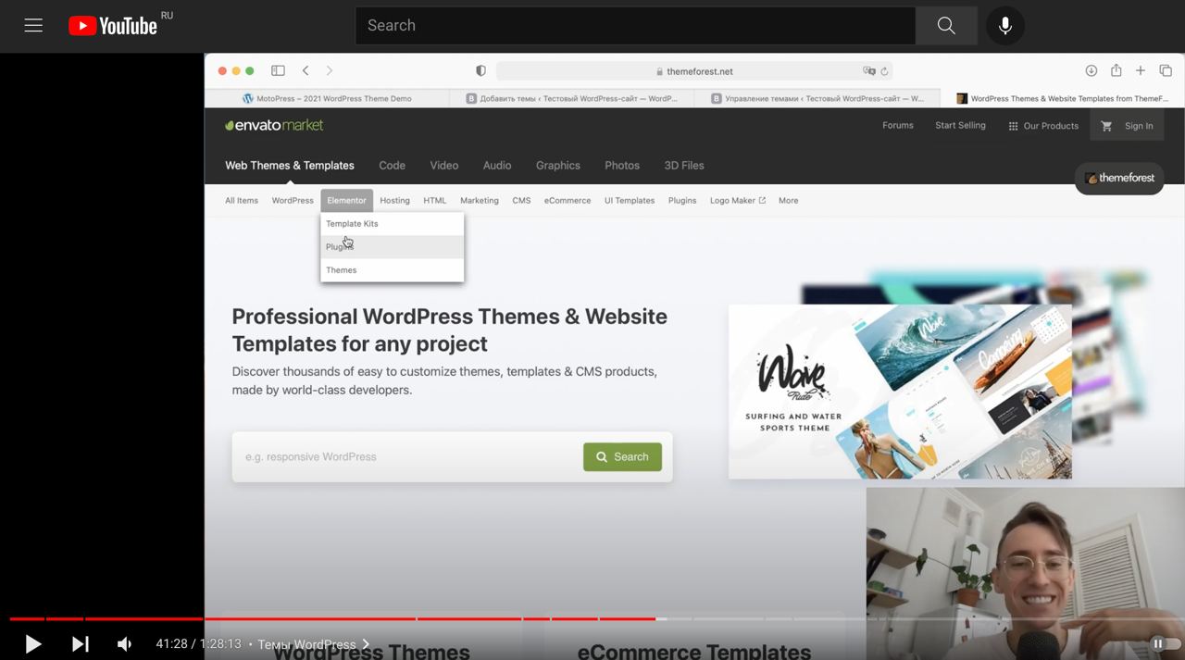
Task: Open the Logo Maker external link
Action: [738, 200]
